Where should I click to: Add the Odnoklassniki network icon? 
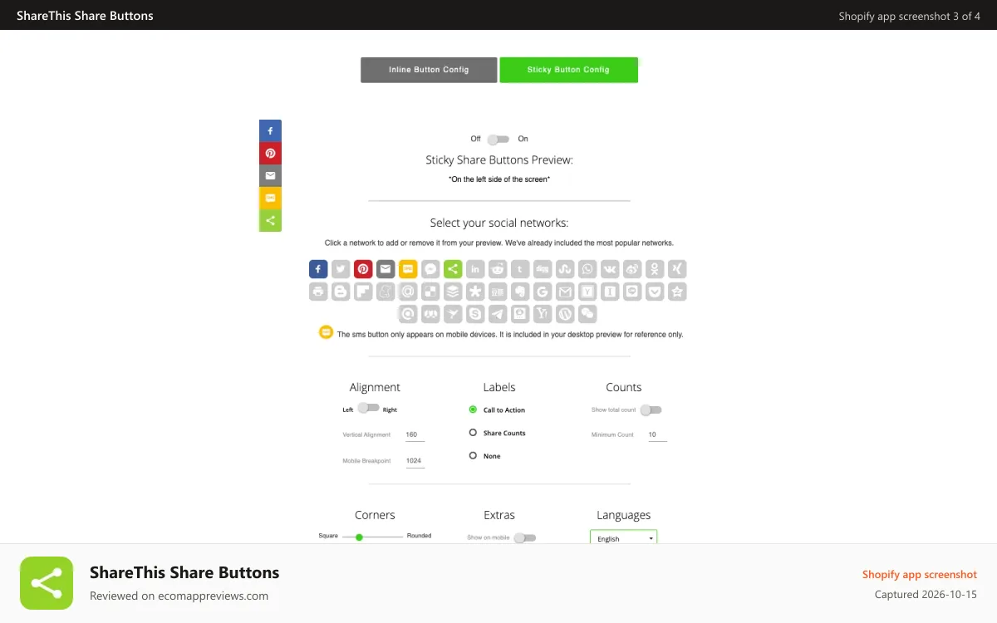(655, 269)
